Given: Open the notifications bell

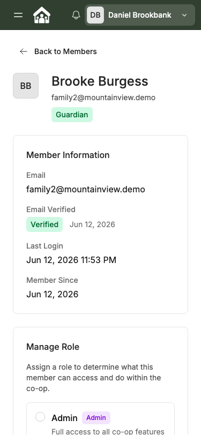Looking at the screenshot, I should tap(76, 15).
